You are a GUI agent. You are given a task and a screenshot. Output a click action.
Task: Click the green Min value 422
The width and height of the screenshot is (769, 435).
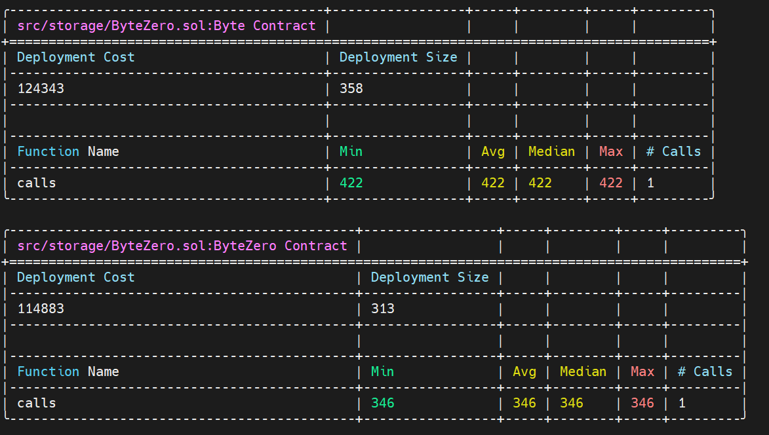351,183
